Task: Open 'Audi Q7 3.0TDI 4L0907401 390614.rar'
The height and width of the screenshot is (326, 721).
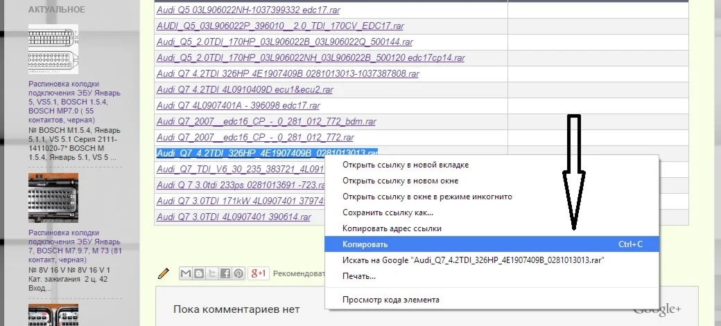Action: point(234,217)
